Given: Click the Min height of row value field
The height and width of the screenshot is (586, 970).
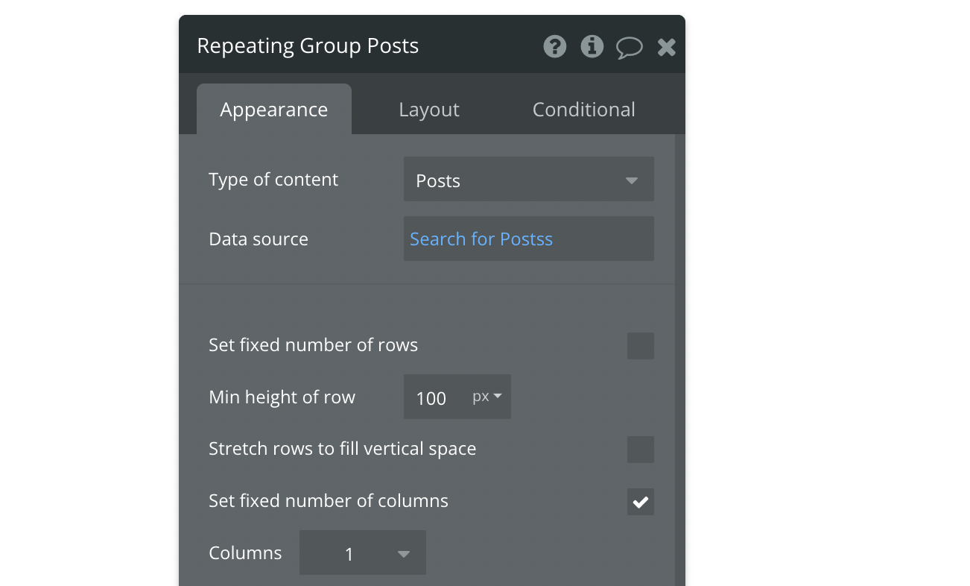Looking at the screenshot, I should coord(432,398).
